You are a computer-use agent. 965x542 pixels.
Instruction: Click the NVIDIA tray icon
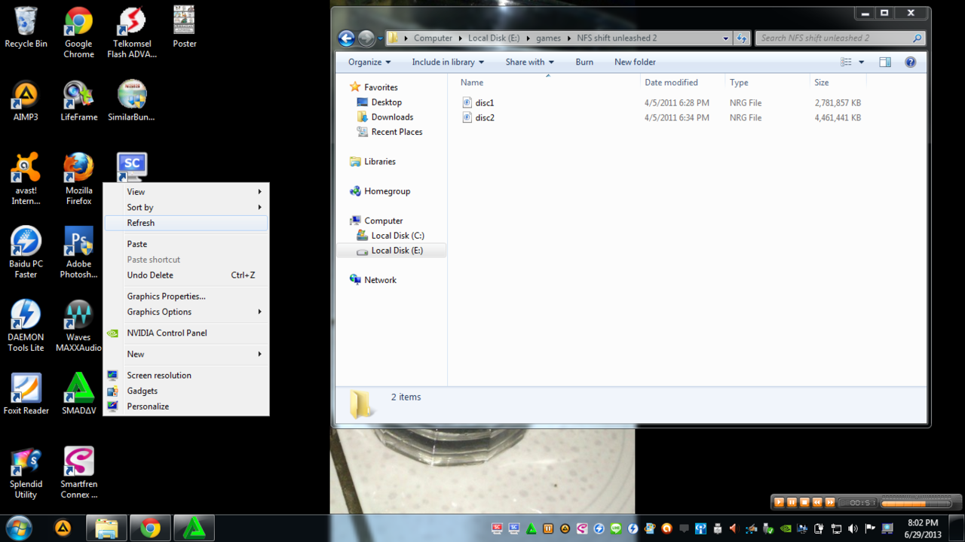786,528
